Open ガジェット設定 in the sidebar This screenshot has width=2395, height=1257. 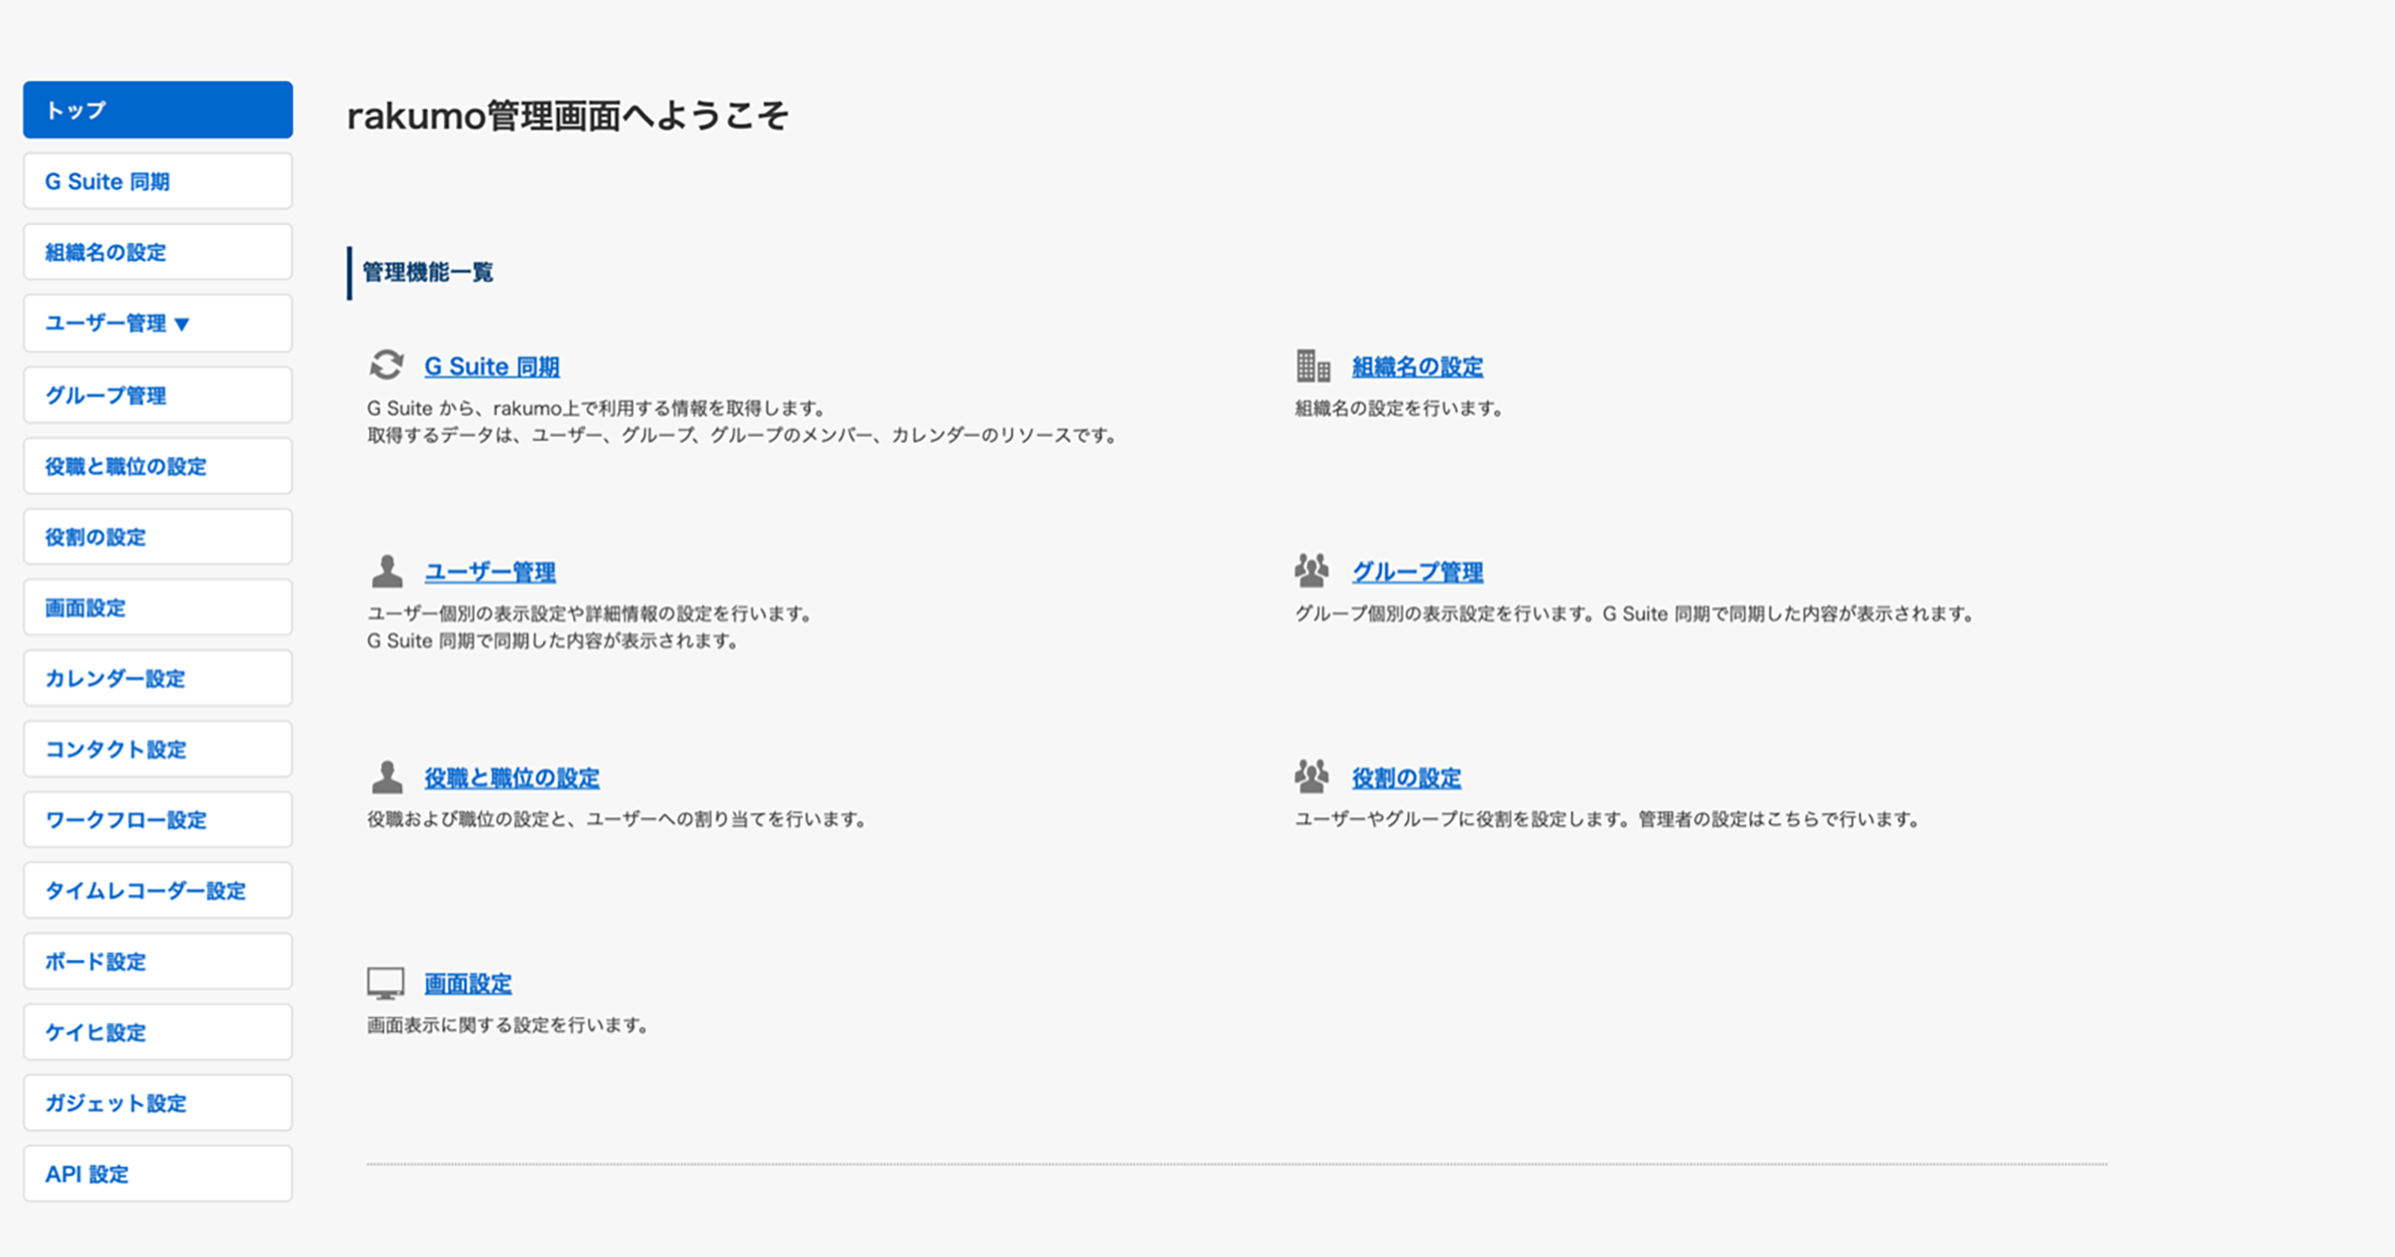click(x=158, y=1103)
